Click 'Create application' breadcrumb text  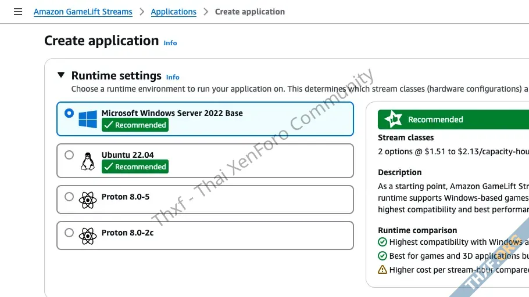tap(249, 12)
